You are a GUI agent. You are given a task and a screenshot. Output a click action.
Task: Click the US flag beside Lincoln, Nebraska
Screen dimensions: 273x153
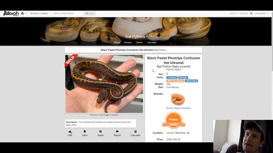point(188,133)
